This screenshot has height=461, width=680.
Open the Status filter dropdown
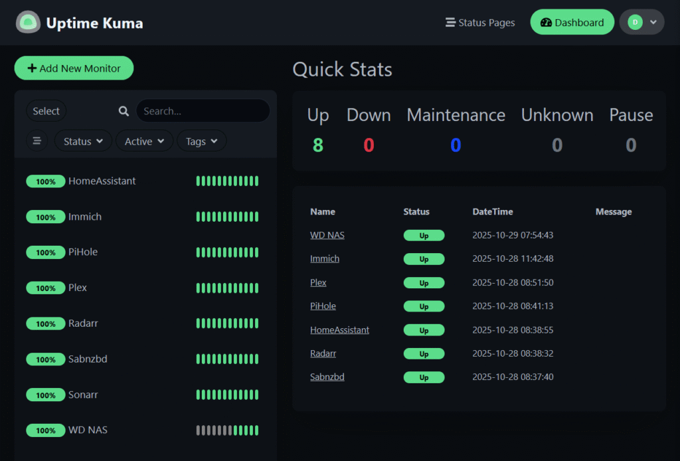click(83, 141)
